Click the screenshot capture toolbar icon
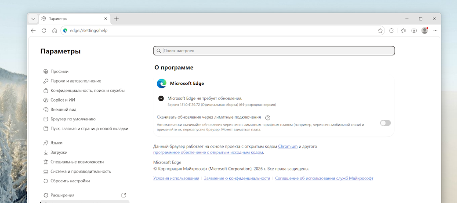 (414, 30)
